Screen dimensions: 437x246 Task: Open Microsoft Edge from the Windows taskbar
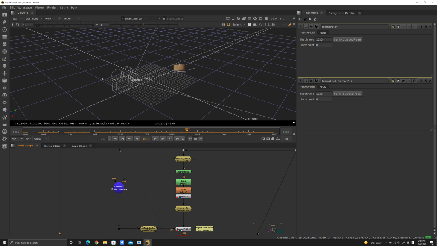[88, 243]
